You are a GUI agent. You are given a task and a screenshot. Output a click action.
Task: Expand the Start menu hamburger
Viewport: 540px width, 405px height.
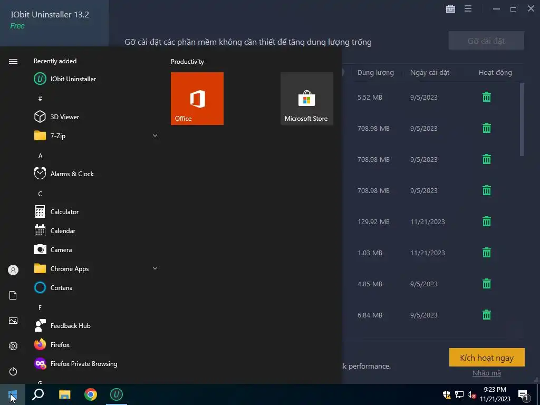click(x=13, y=61)
